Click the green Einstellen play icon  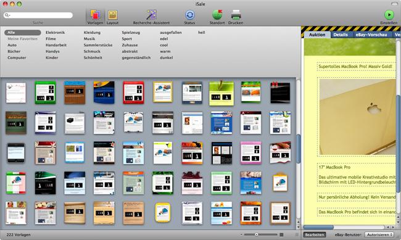point(389,15)
